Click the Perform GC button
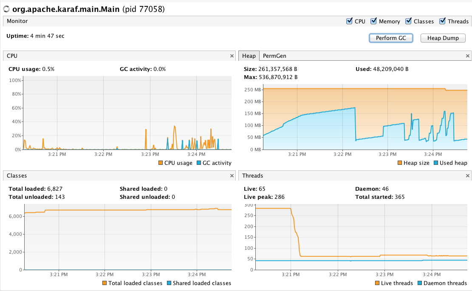Screen dimensions: 472x291 tap(391, 38)
